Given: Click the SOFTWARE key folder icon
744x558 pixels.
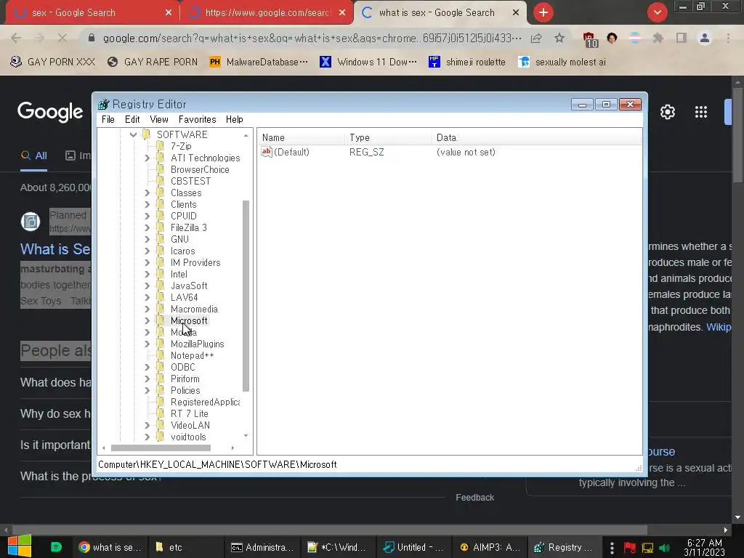Looking at the screenshot, I should coord(147,134).
